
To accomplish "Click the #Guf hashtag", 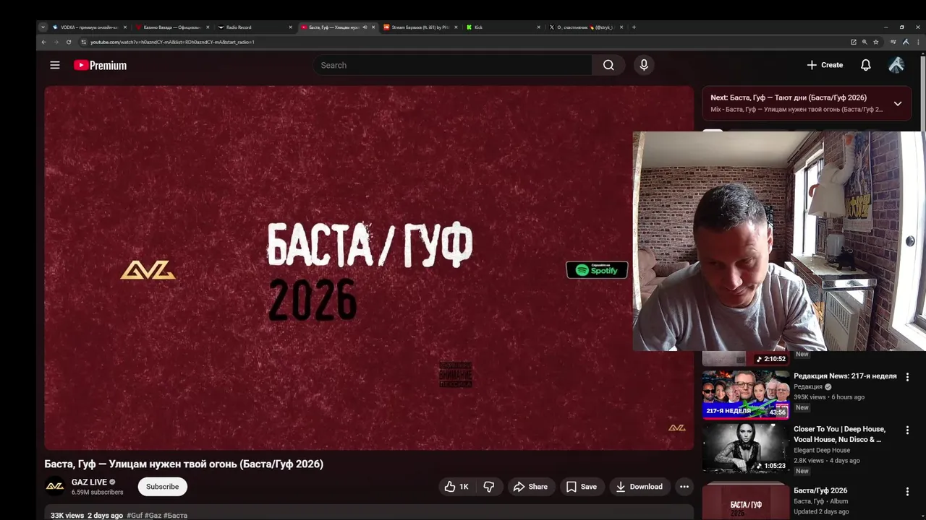I will (135, 516).
